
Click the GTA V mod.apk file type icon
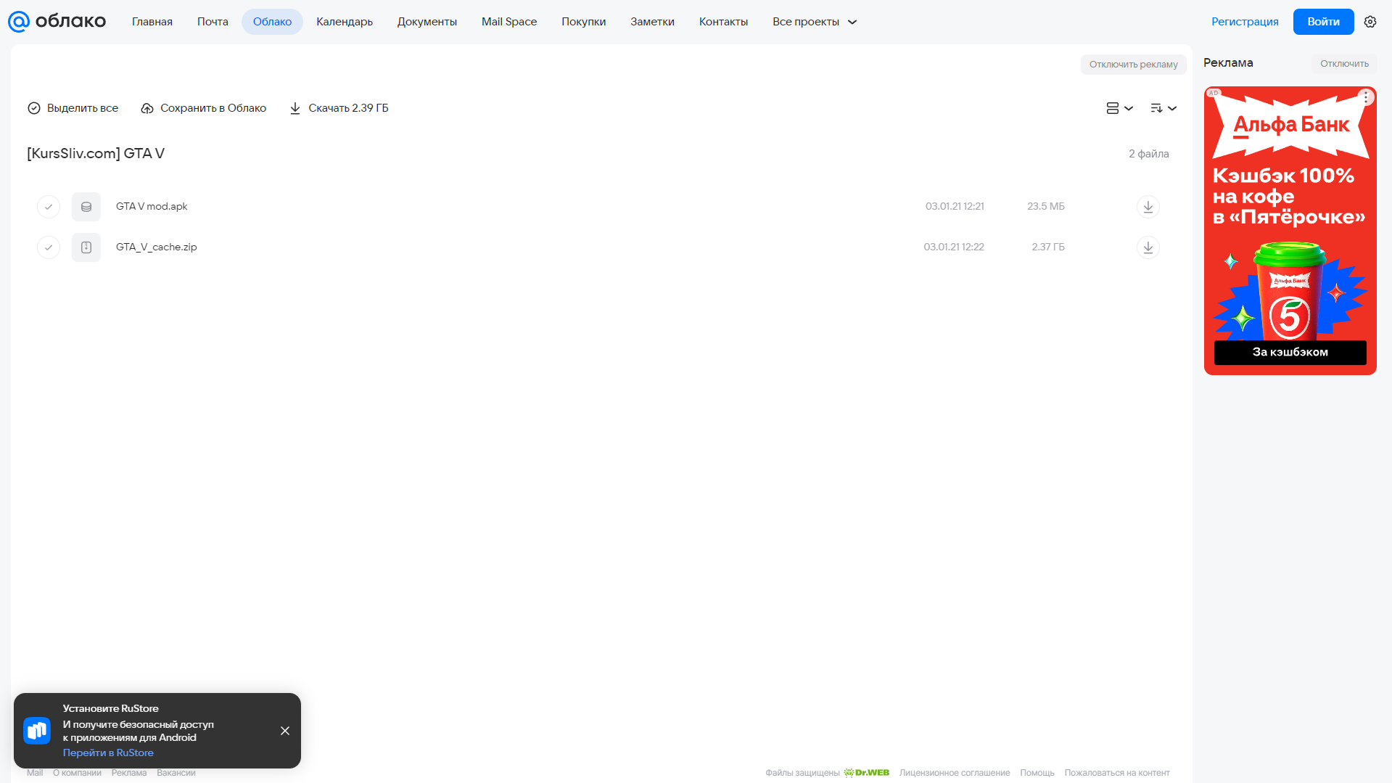[x=86, y=207]
